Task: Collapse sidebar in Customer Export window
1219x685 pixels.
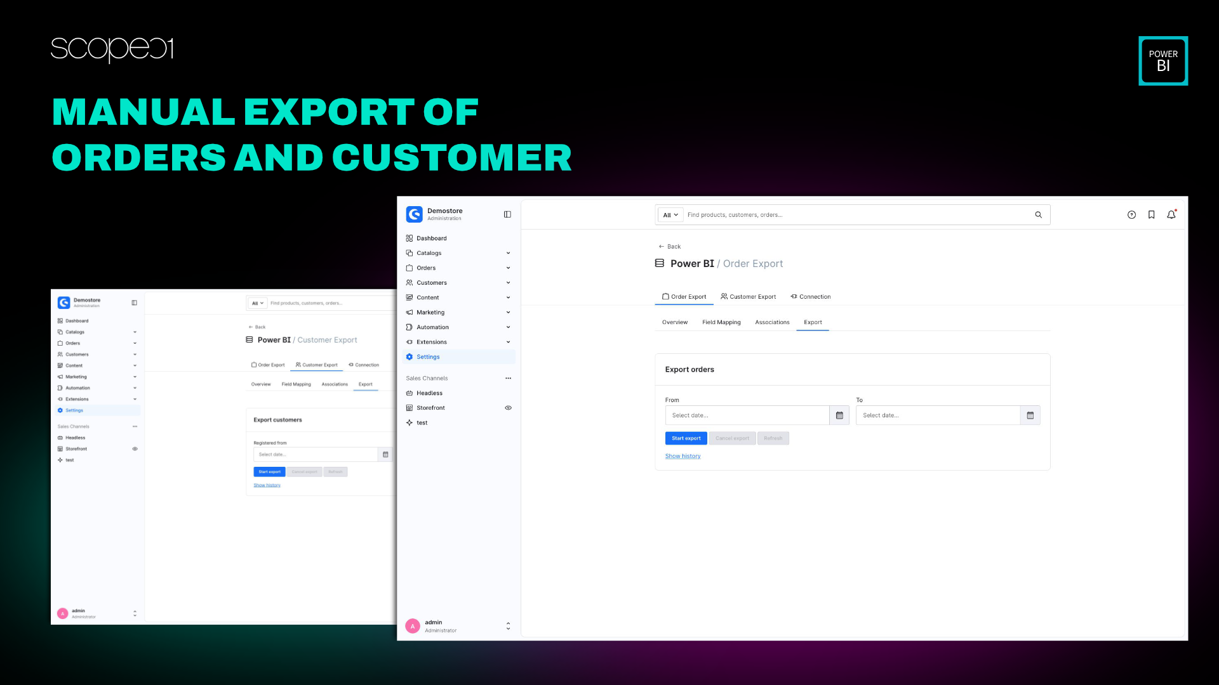Action: [134, 303]
